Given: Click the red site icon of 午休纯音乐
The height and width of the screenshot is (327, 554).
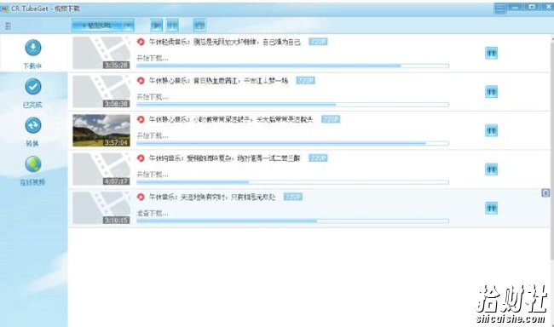Looking at the screenshot, I should click(141, 158).
